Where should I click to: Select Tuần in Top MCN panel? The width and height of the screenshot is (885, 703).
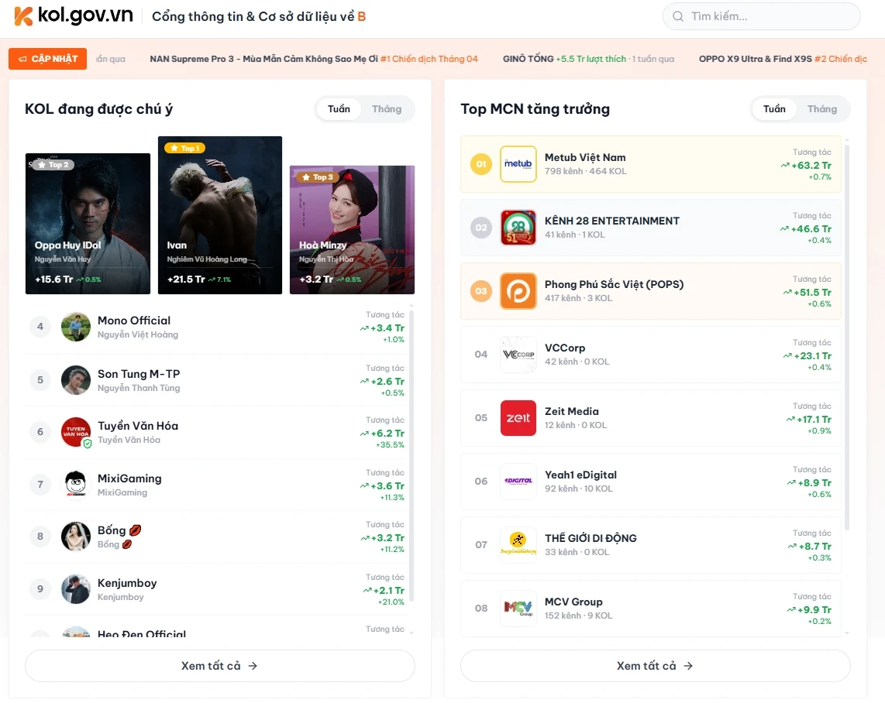click(774, 109)
